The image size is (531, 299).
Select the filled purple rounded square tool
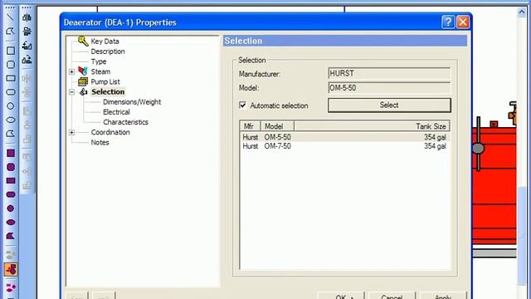(x=11, y=167)
